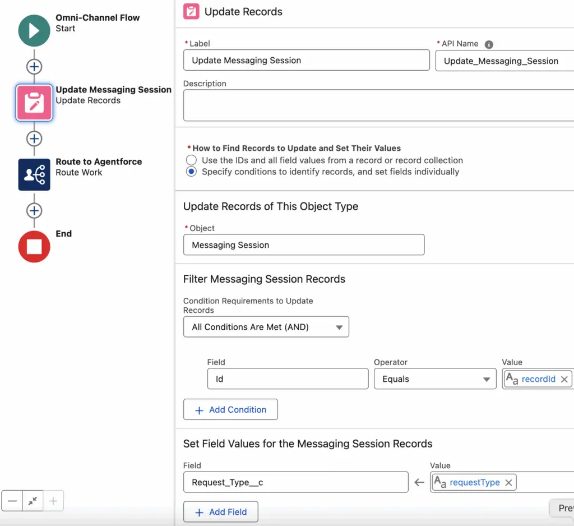Click the 'Omni-Channel Flow' label

pos(98,17)
